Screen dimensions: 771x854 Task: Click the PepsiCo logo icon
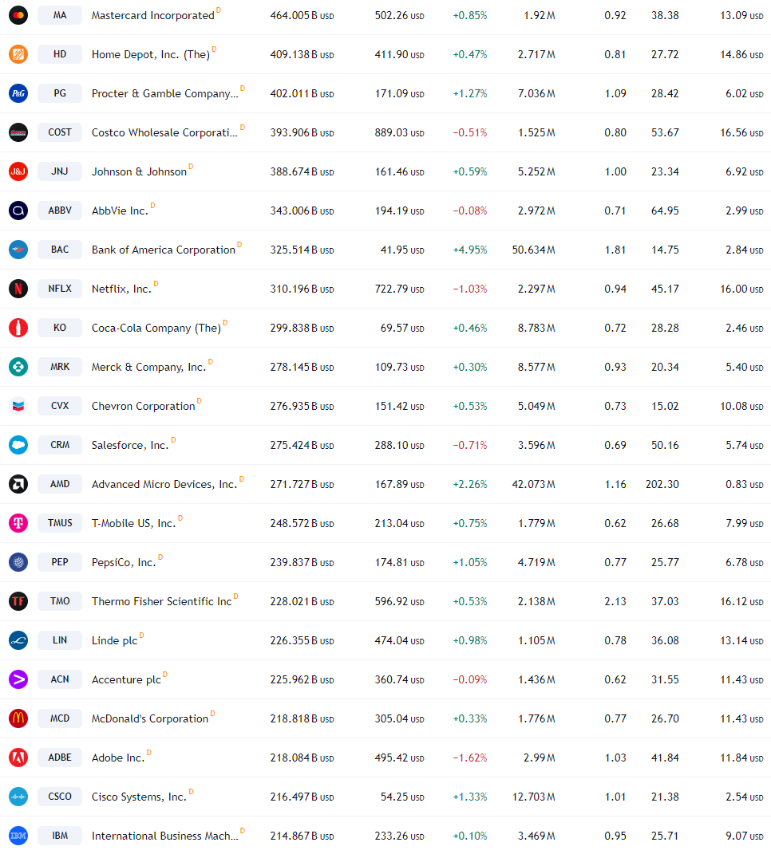pos(18,562)
